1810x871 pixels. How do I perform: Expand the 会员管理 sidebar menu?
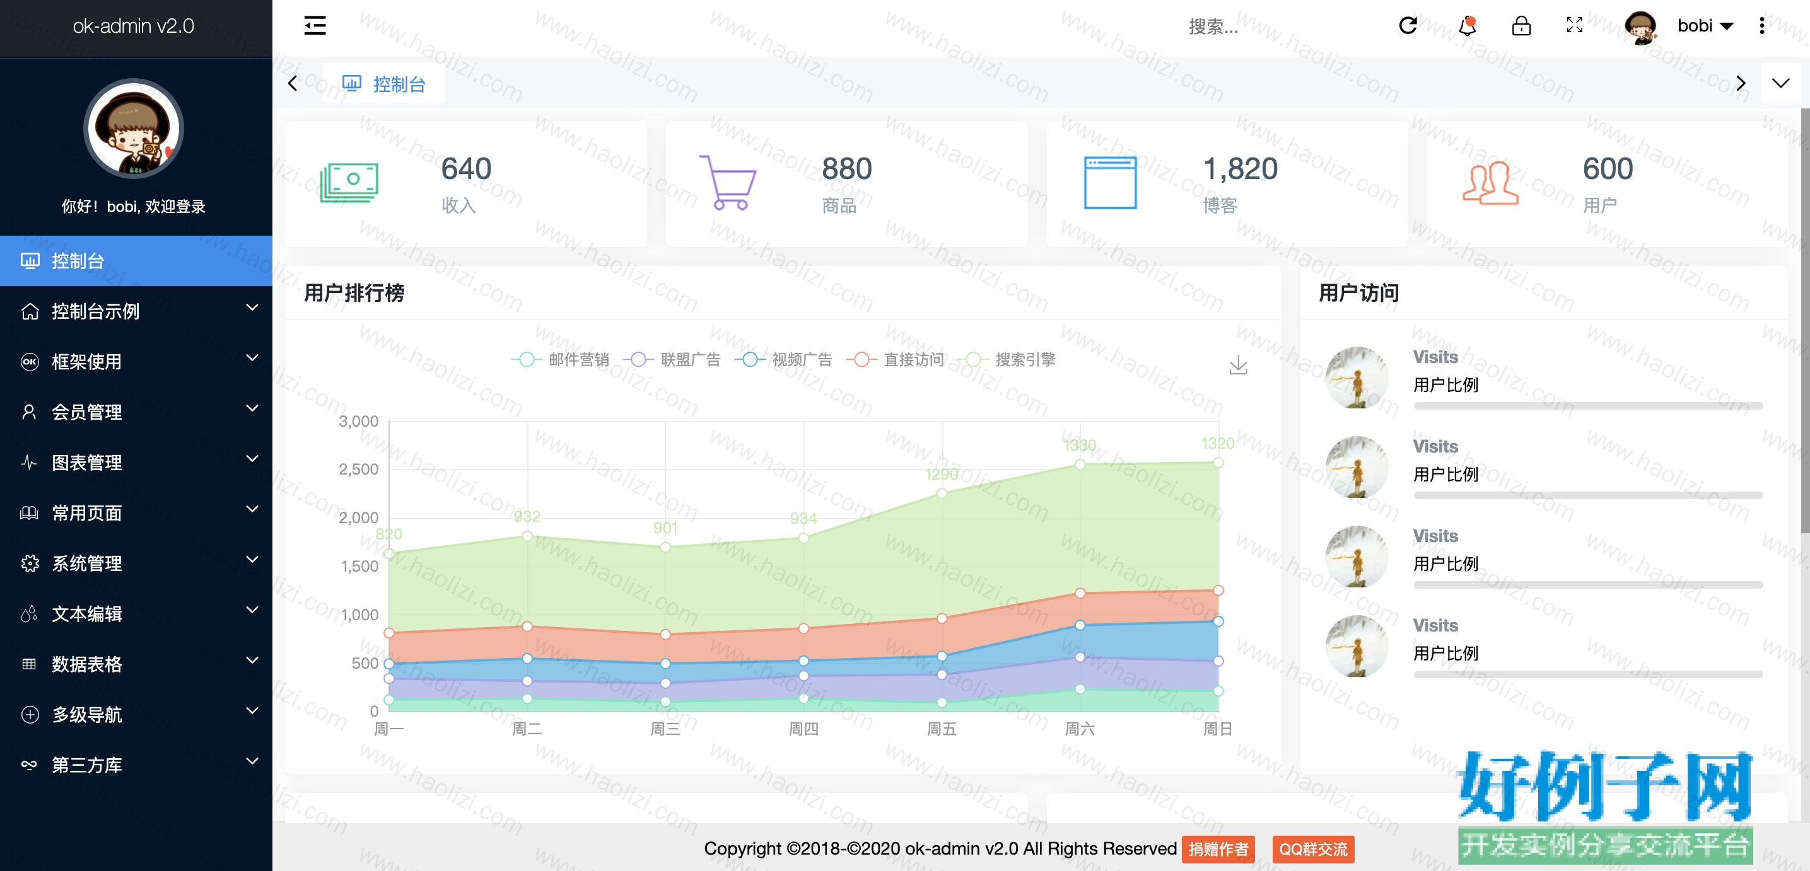tap(136, 412)
